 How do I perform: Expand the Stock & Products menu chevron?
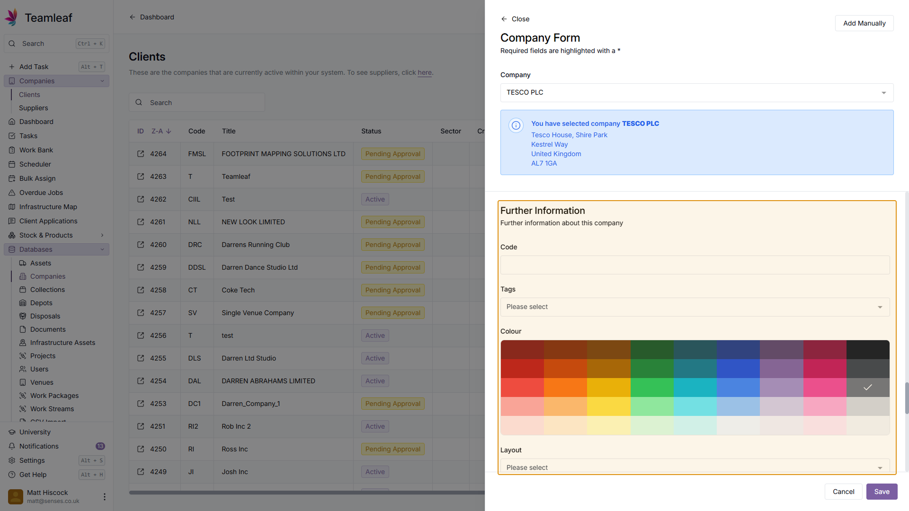click(102, 235)
